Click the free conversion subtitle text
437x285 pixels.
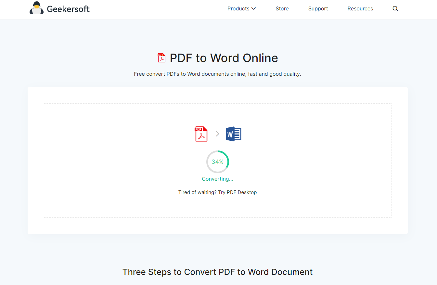coord(217,74)
